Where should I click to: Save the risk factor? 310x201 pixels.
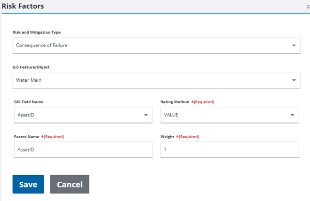(x=28, y=184)
